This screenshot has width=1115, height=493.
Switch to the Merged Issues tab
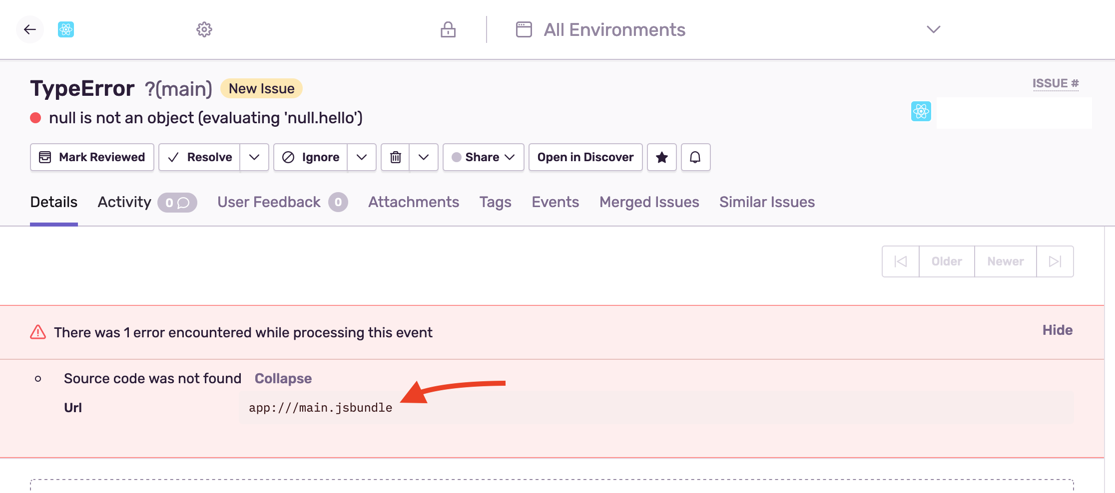[x=649, y=202]
